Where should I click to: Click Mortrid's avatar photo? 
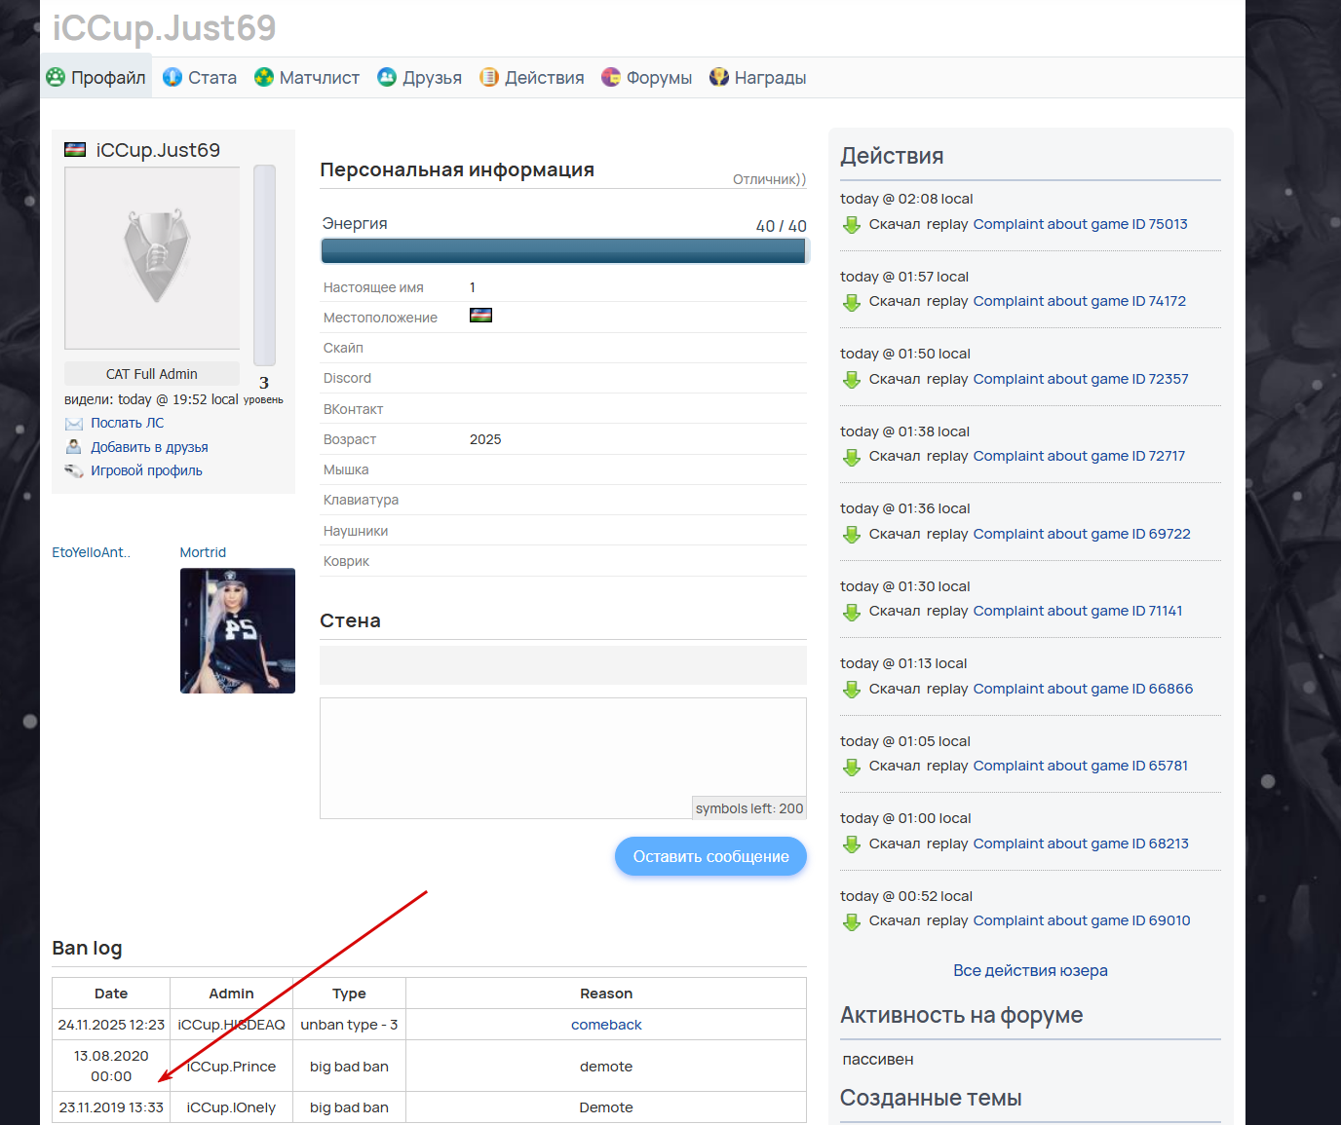pos(238,631)
